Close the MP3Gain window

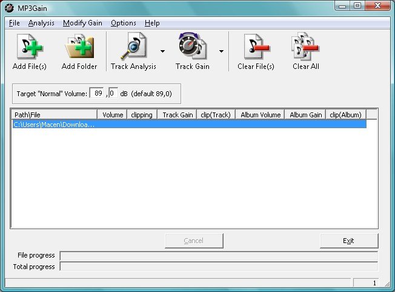tap(377, 6)
